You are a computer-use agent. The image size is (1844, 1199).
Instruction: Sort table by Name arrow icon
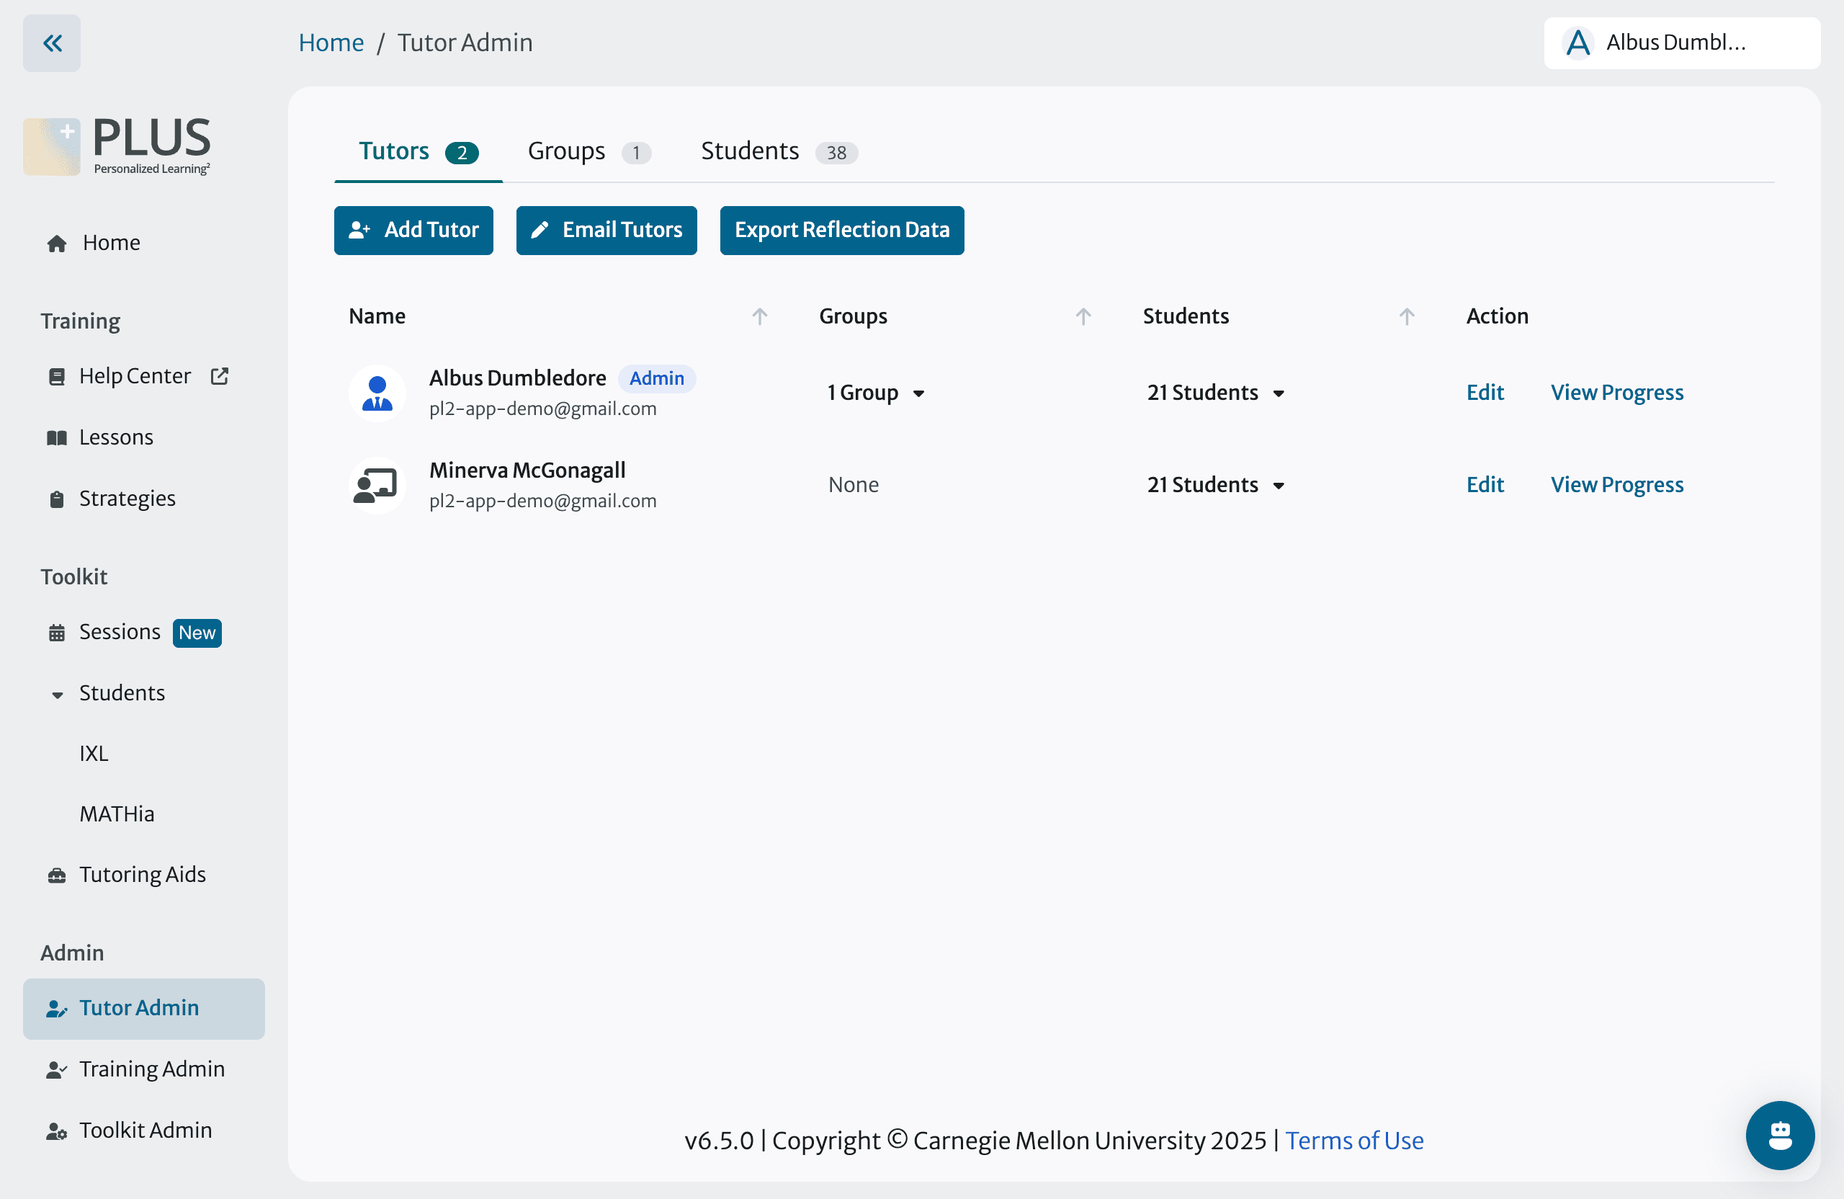pyautogui.click(x=759, y=316)
